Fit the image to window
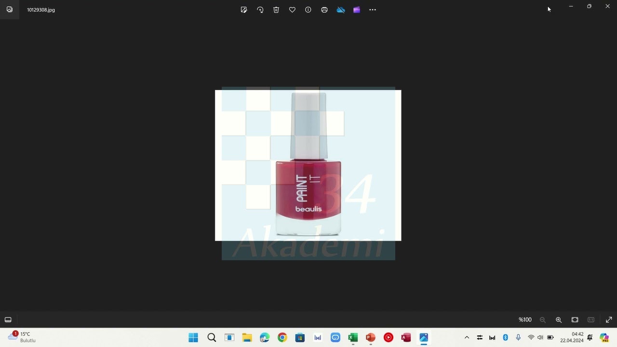Screen dimensions: 617x347 (575, 320)
